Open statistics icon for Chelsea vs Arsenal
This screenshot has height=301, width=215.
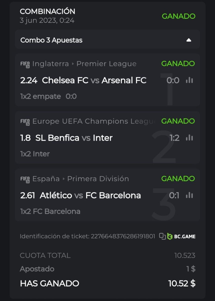[189, 81]
